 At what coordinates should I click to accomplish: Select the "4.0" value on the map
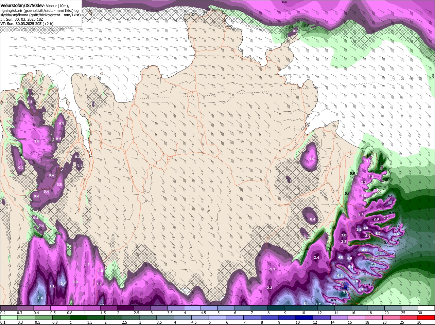tap(349, 259)
